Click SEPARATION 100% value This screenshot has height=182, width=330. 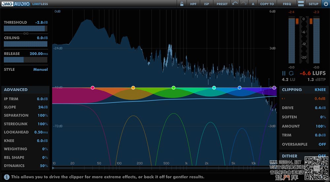pyautogui.click(x=43, y=116)
